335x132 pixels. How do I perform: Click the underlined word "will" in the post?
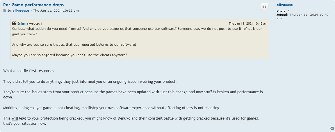tap(15, 118)
